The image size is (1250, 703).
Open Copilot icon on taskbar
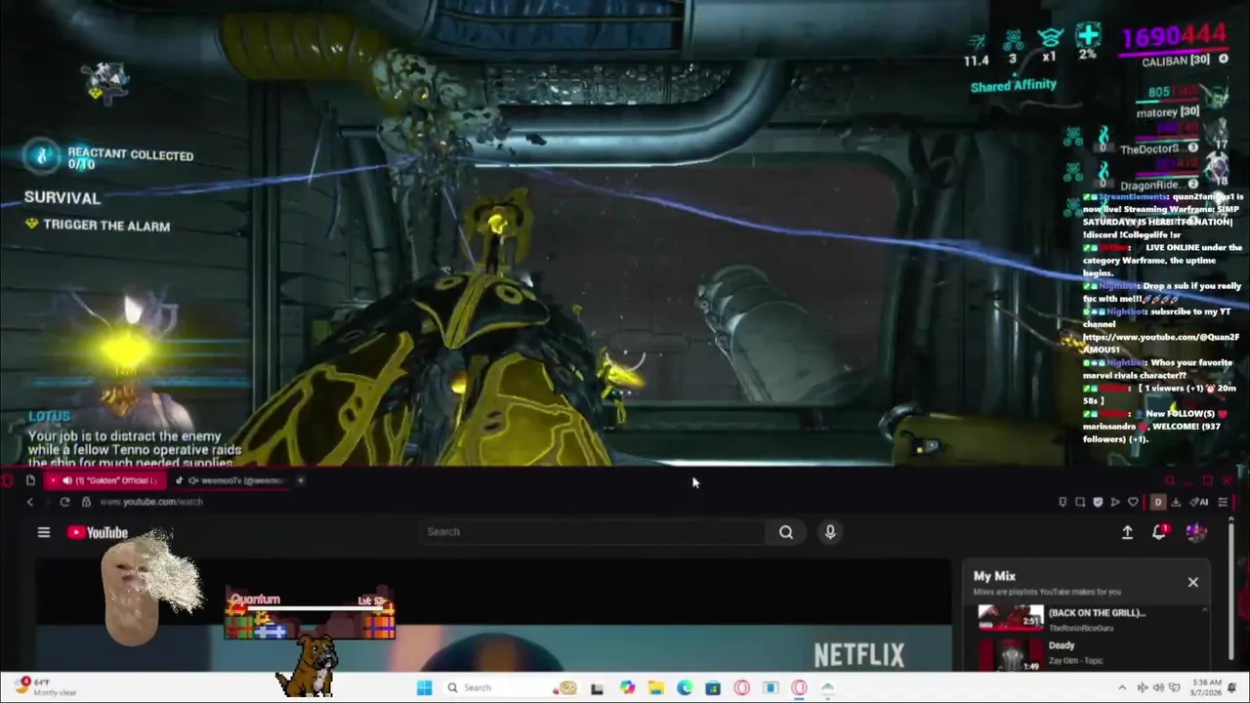point(627,687)
